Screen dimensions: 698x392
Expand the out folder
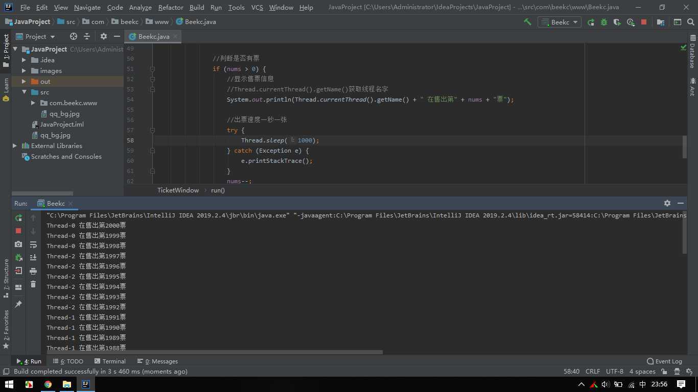tap(24, 81)
